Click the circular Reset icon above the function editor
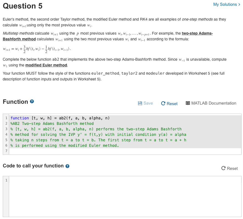 click(163, 103)
